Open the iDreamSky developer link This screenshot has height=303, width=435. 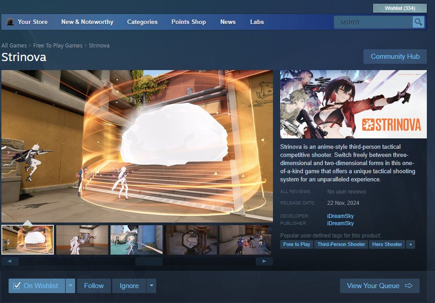point(340,216)
